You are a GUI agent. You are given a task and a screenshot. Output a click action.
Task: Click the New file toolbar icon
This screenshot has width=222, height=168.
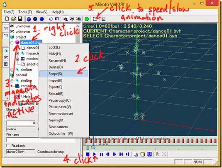point(7,19)
